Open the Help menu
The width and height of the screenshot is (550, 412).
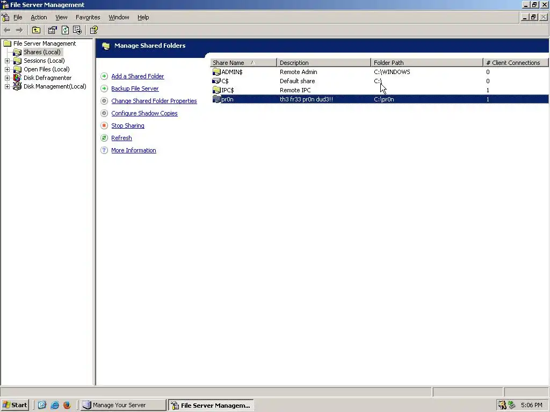click(x=143, y=17)
